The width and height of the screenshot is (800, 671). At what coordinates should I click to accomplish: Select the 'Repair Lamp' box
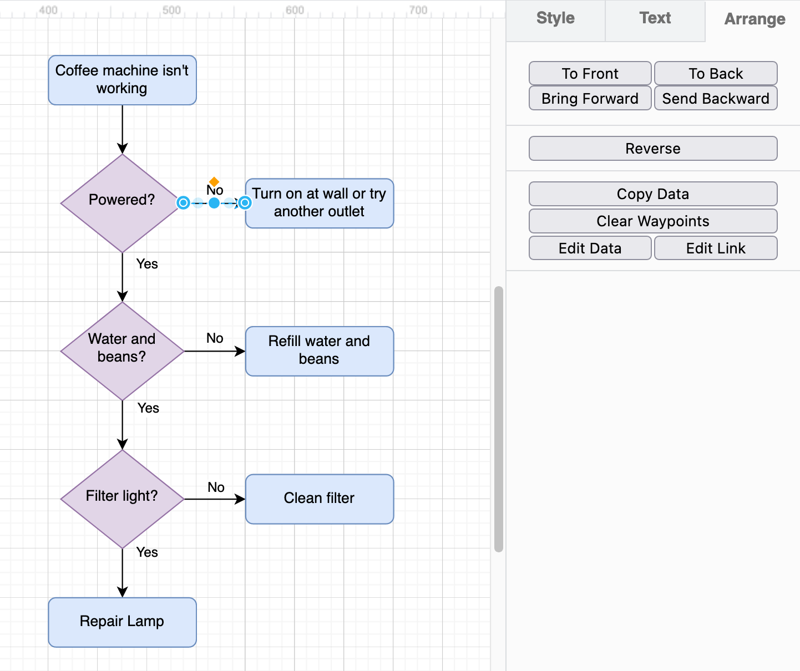pos(121,622)
